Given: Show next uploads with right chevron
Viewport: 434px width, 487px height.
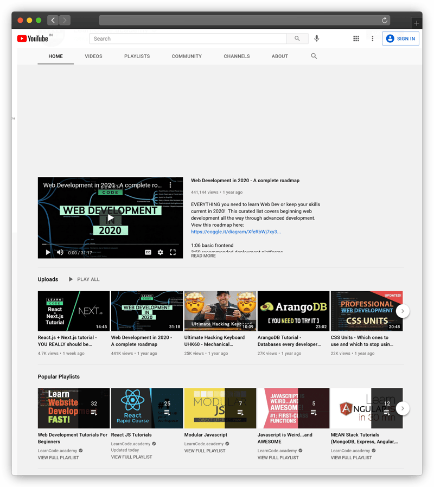Looking at the screenshot, I should pyautogui.click(x=403, y=311).
